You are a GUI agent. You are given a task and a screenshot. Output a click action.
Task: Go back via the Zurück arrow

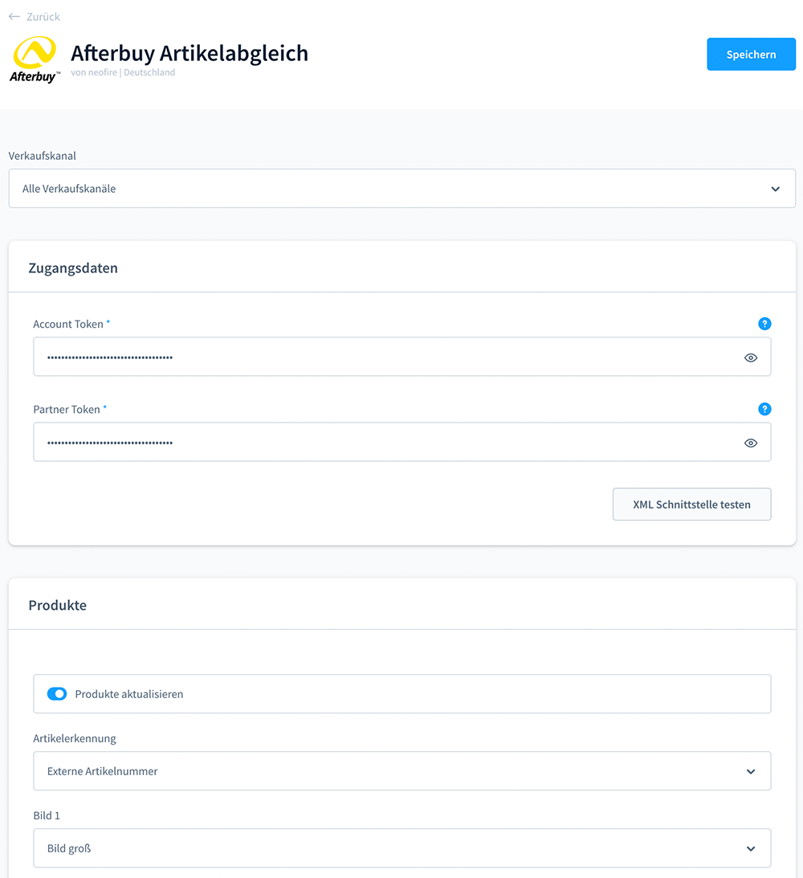pos(14,17)
